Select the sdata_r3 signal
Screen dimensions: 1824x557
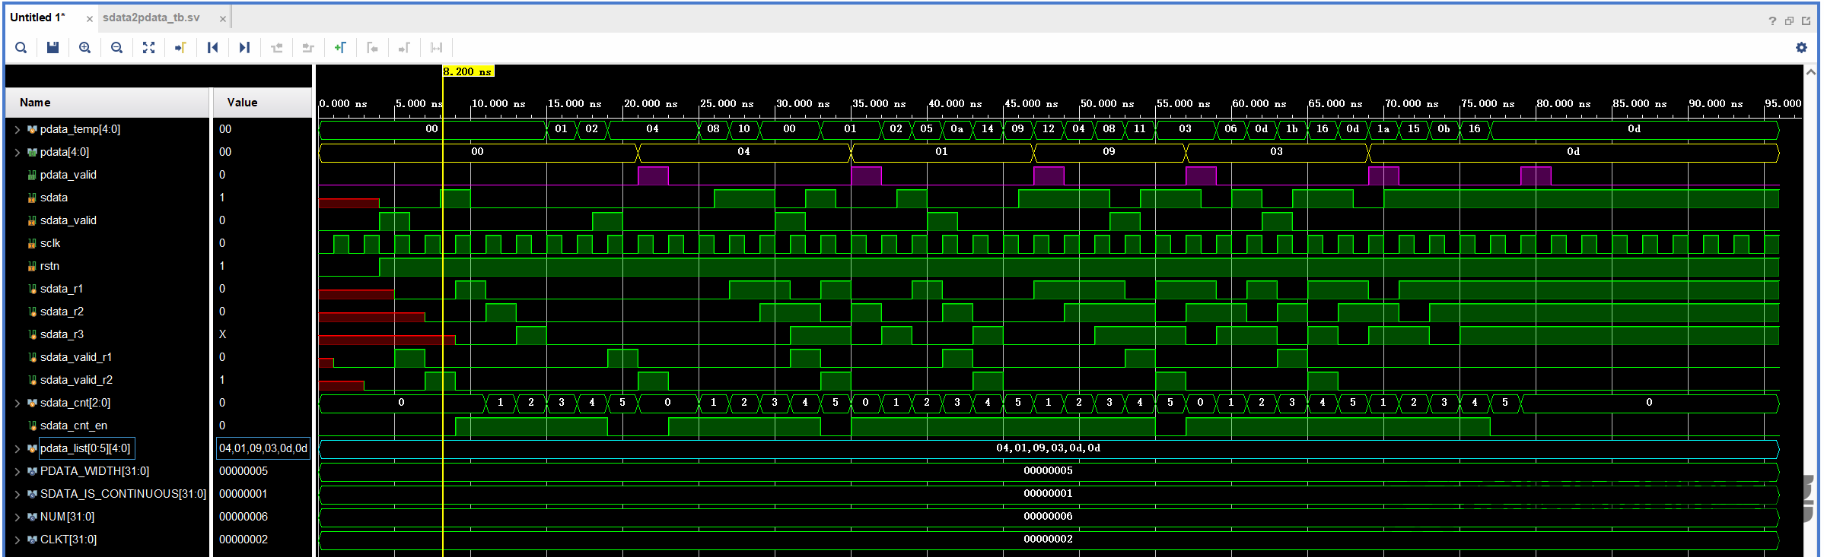[x=62, y=334]
